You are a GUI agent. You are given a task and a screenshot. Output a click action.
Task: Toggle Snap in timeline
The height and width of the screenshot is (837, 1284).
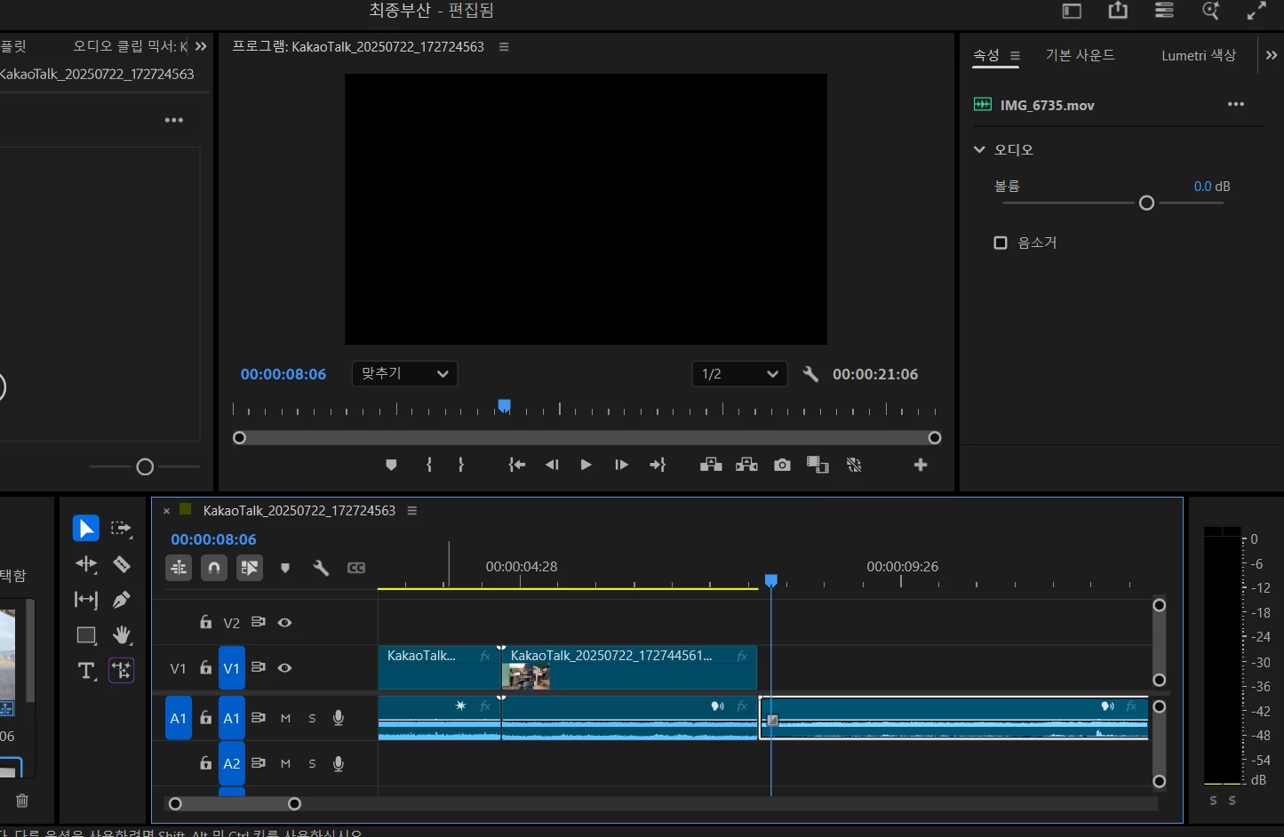(214, 568)
